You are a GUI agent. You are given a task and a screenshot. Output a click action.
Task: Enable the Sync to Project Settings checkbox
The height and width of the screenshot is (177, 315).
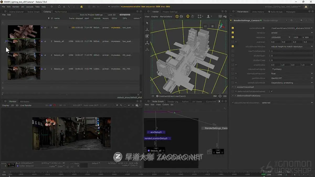pyautogui.click(x=78, y=15)
